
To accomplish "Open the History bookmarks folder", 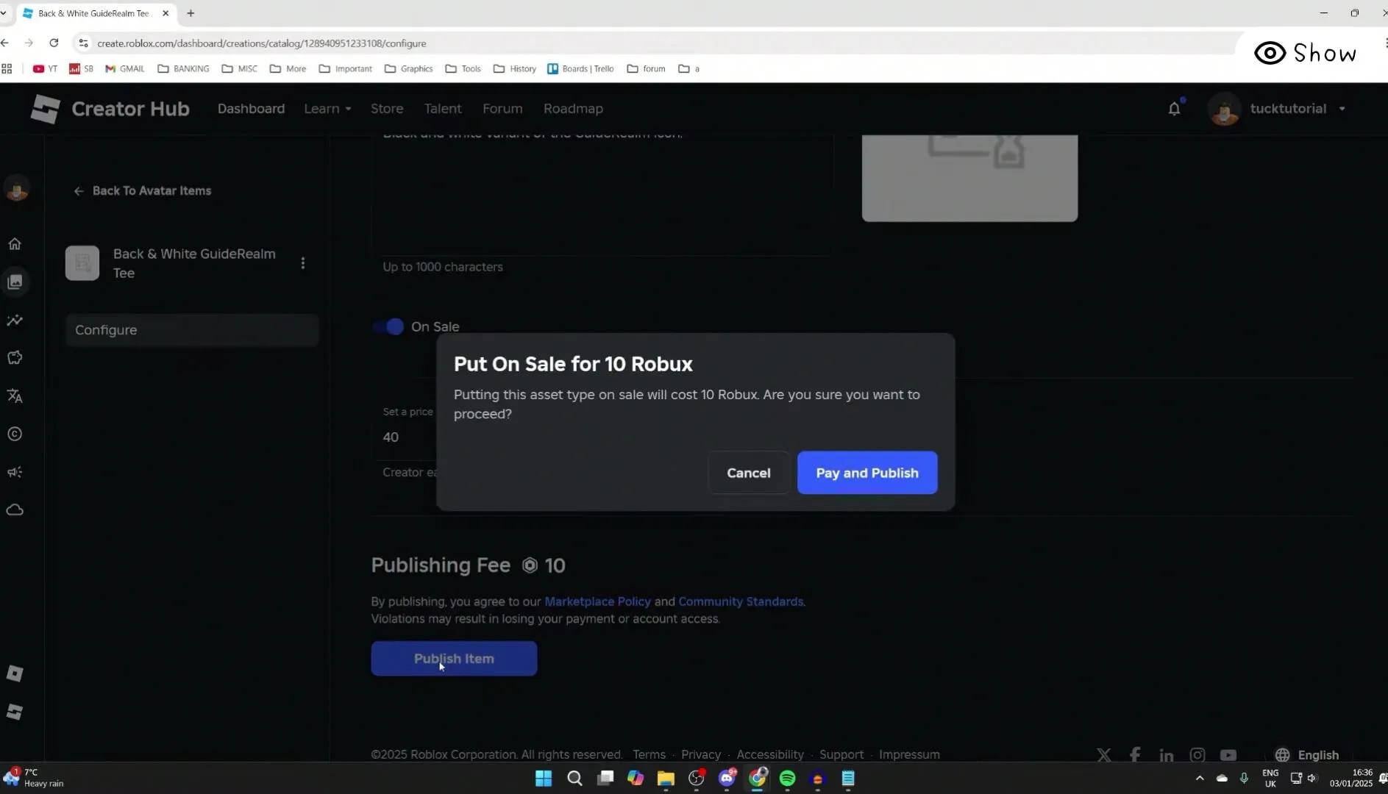I will [514, 69].
